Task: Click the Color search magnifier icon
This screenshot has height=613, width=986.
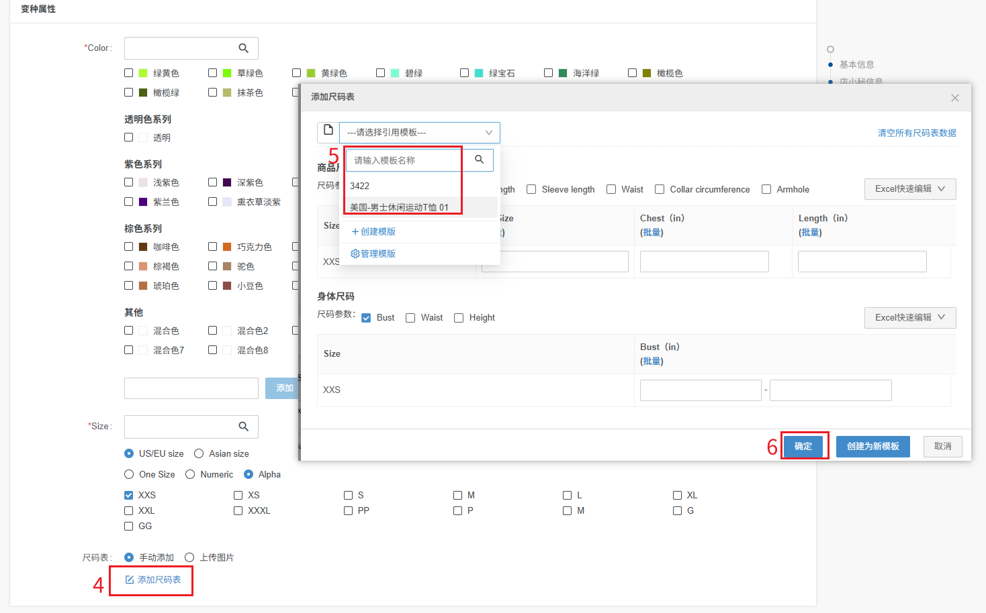Action: click(x=243, y=48)
